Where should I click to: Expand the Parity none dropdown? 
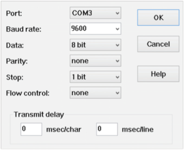[95, 61]
